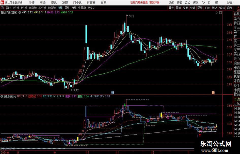The image size is (240, 154).
Task: Click the 复权 button
Action: [171, 8]
